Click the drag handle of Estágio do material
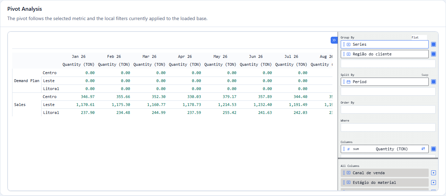 tap(344, 182)
